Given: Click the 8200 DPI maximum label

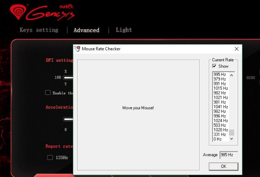Looking at the screenshot, I should click(x=251, y=78).
